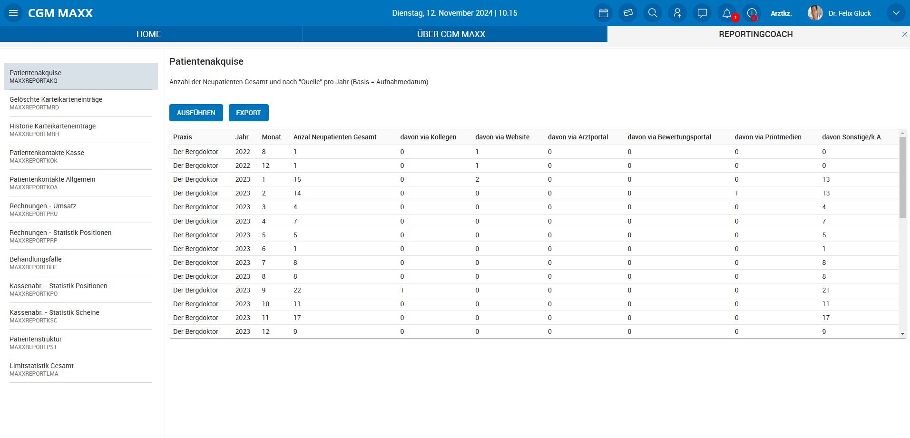Click the insurance card reader icon
This screenshot has width=910, height=438.
pos(628,13)
